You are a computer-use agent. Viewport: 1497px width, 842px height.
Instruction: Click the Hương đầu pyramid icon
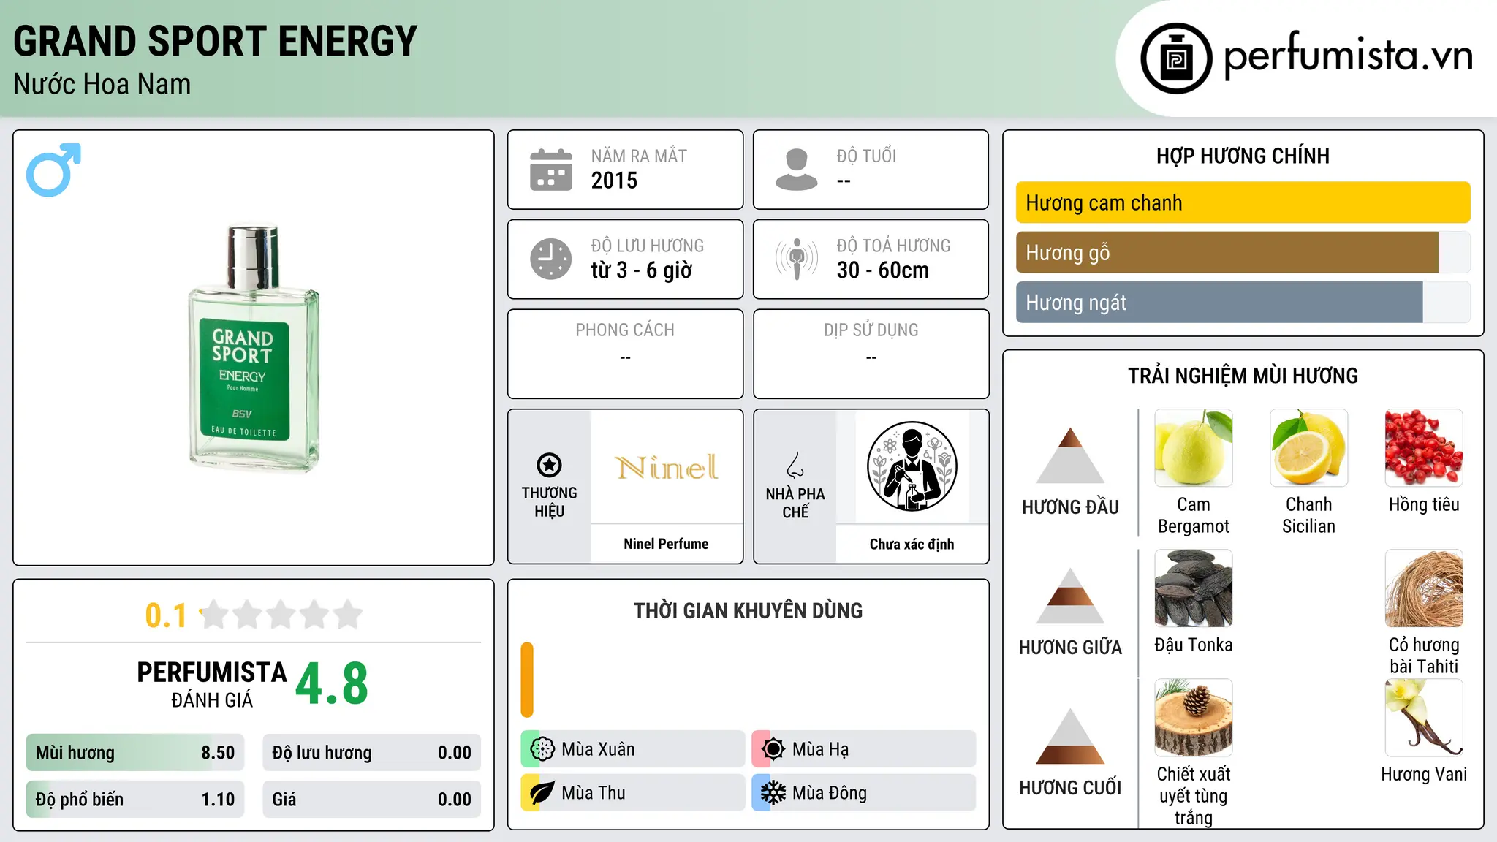[1070, 455]
